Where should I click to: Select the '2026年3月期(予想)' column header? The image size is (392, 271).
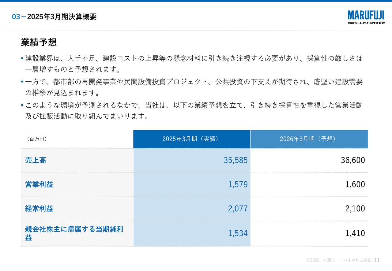tap(309, 139)
